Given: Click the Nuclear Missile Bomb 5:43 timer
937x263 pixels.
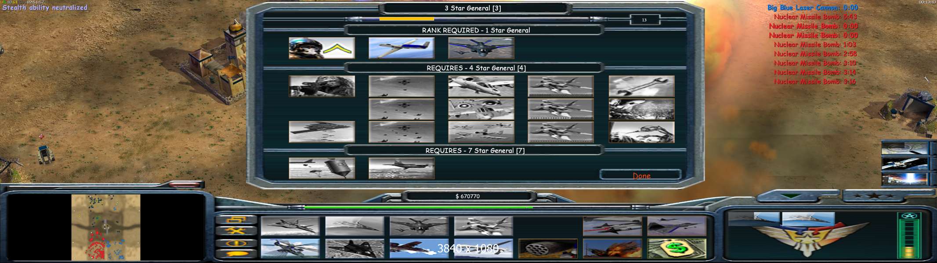Looking at the screenshot, I should (x=815, y=17).
